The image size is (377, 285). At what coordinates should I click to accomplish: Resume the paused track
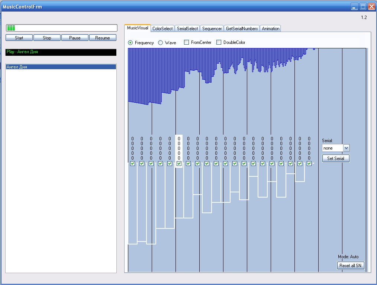[x=103, y=38]
